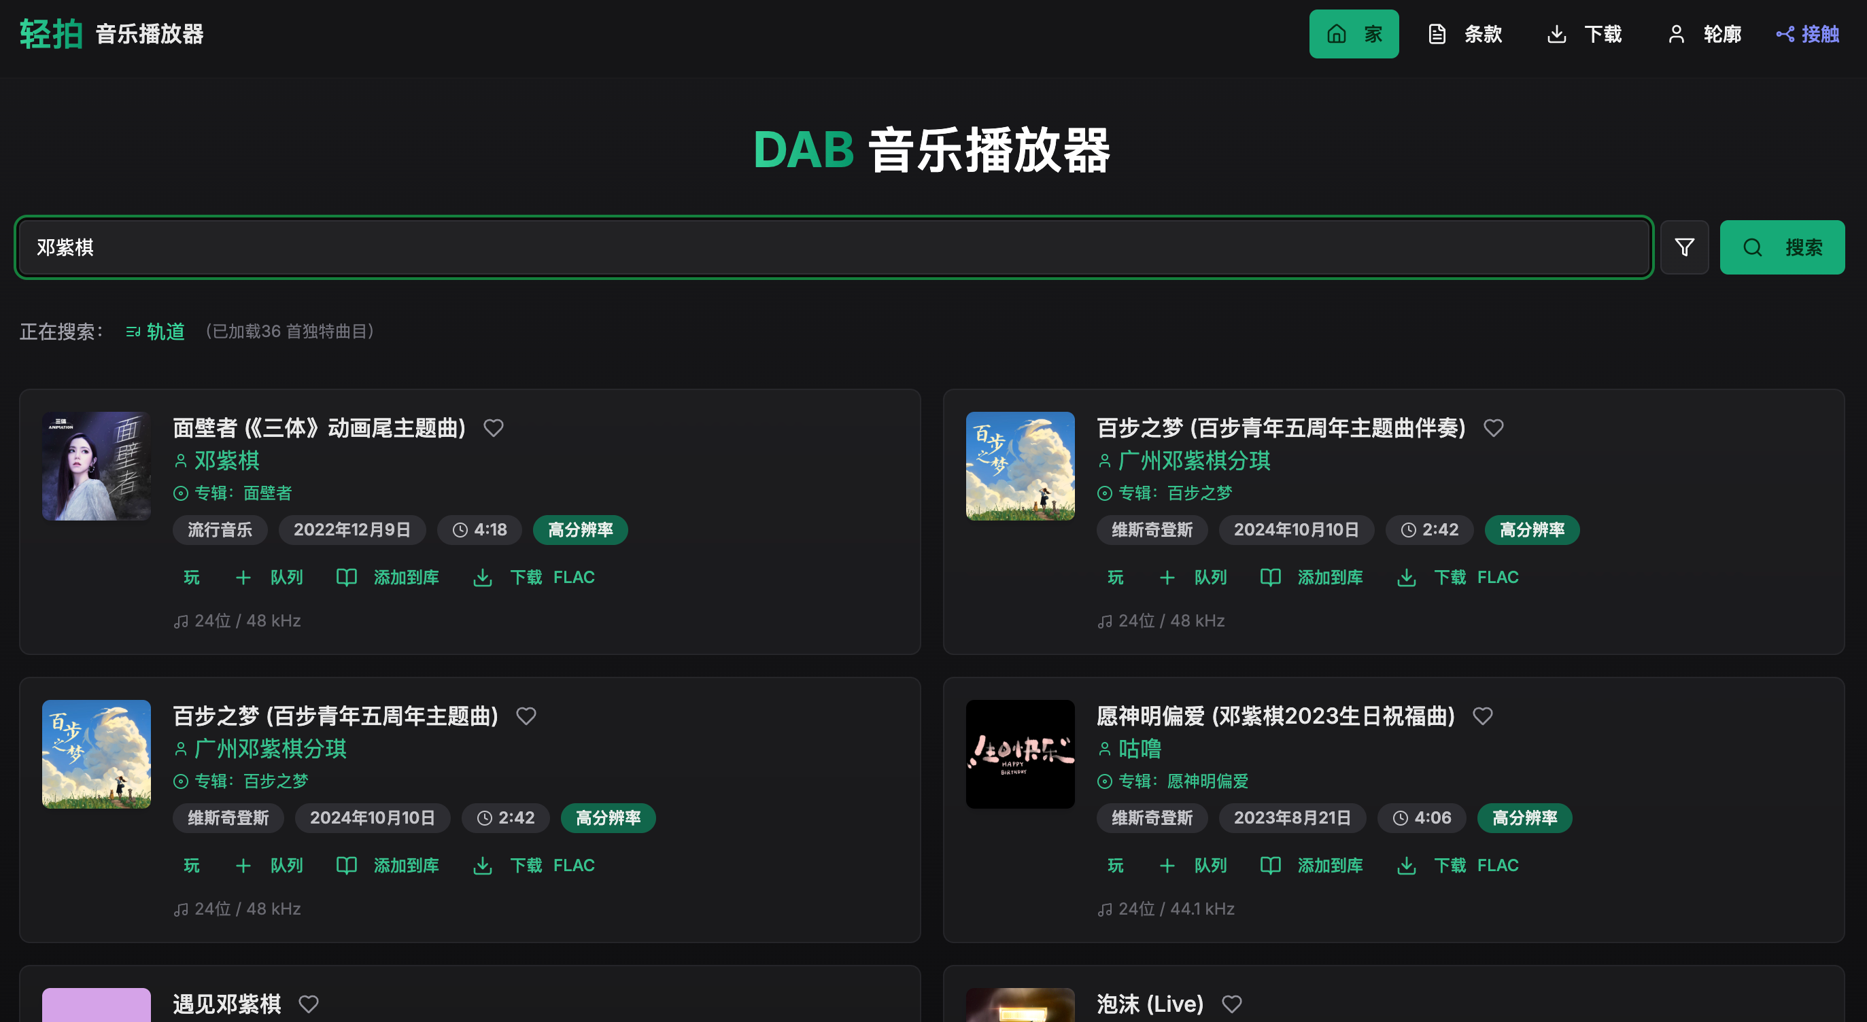Click book icon to add 百步之梦伴奏 to library
This screenshot has width=1867, height=1022.
pos(1270,578)
